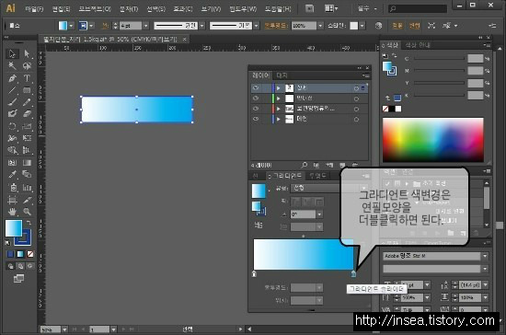Select the Pen tool
The image size is (506, 335).
click(x=12, y=78)
